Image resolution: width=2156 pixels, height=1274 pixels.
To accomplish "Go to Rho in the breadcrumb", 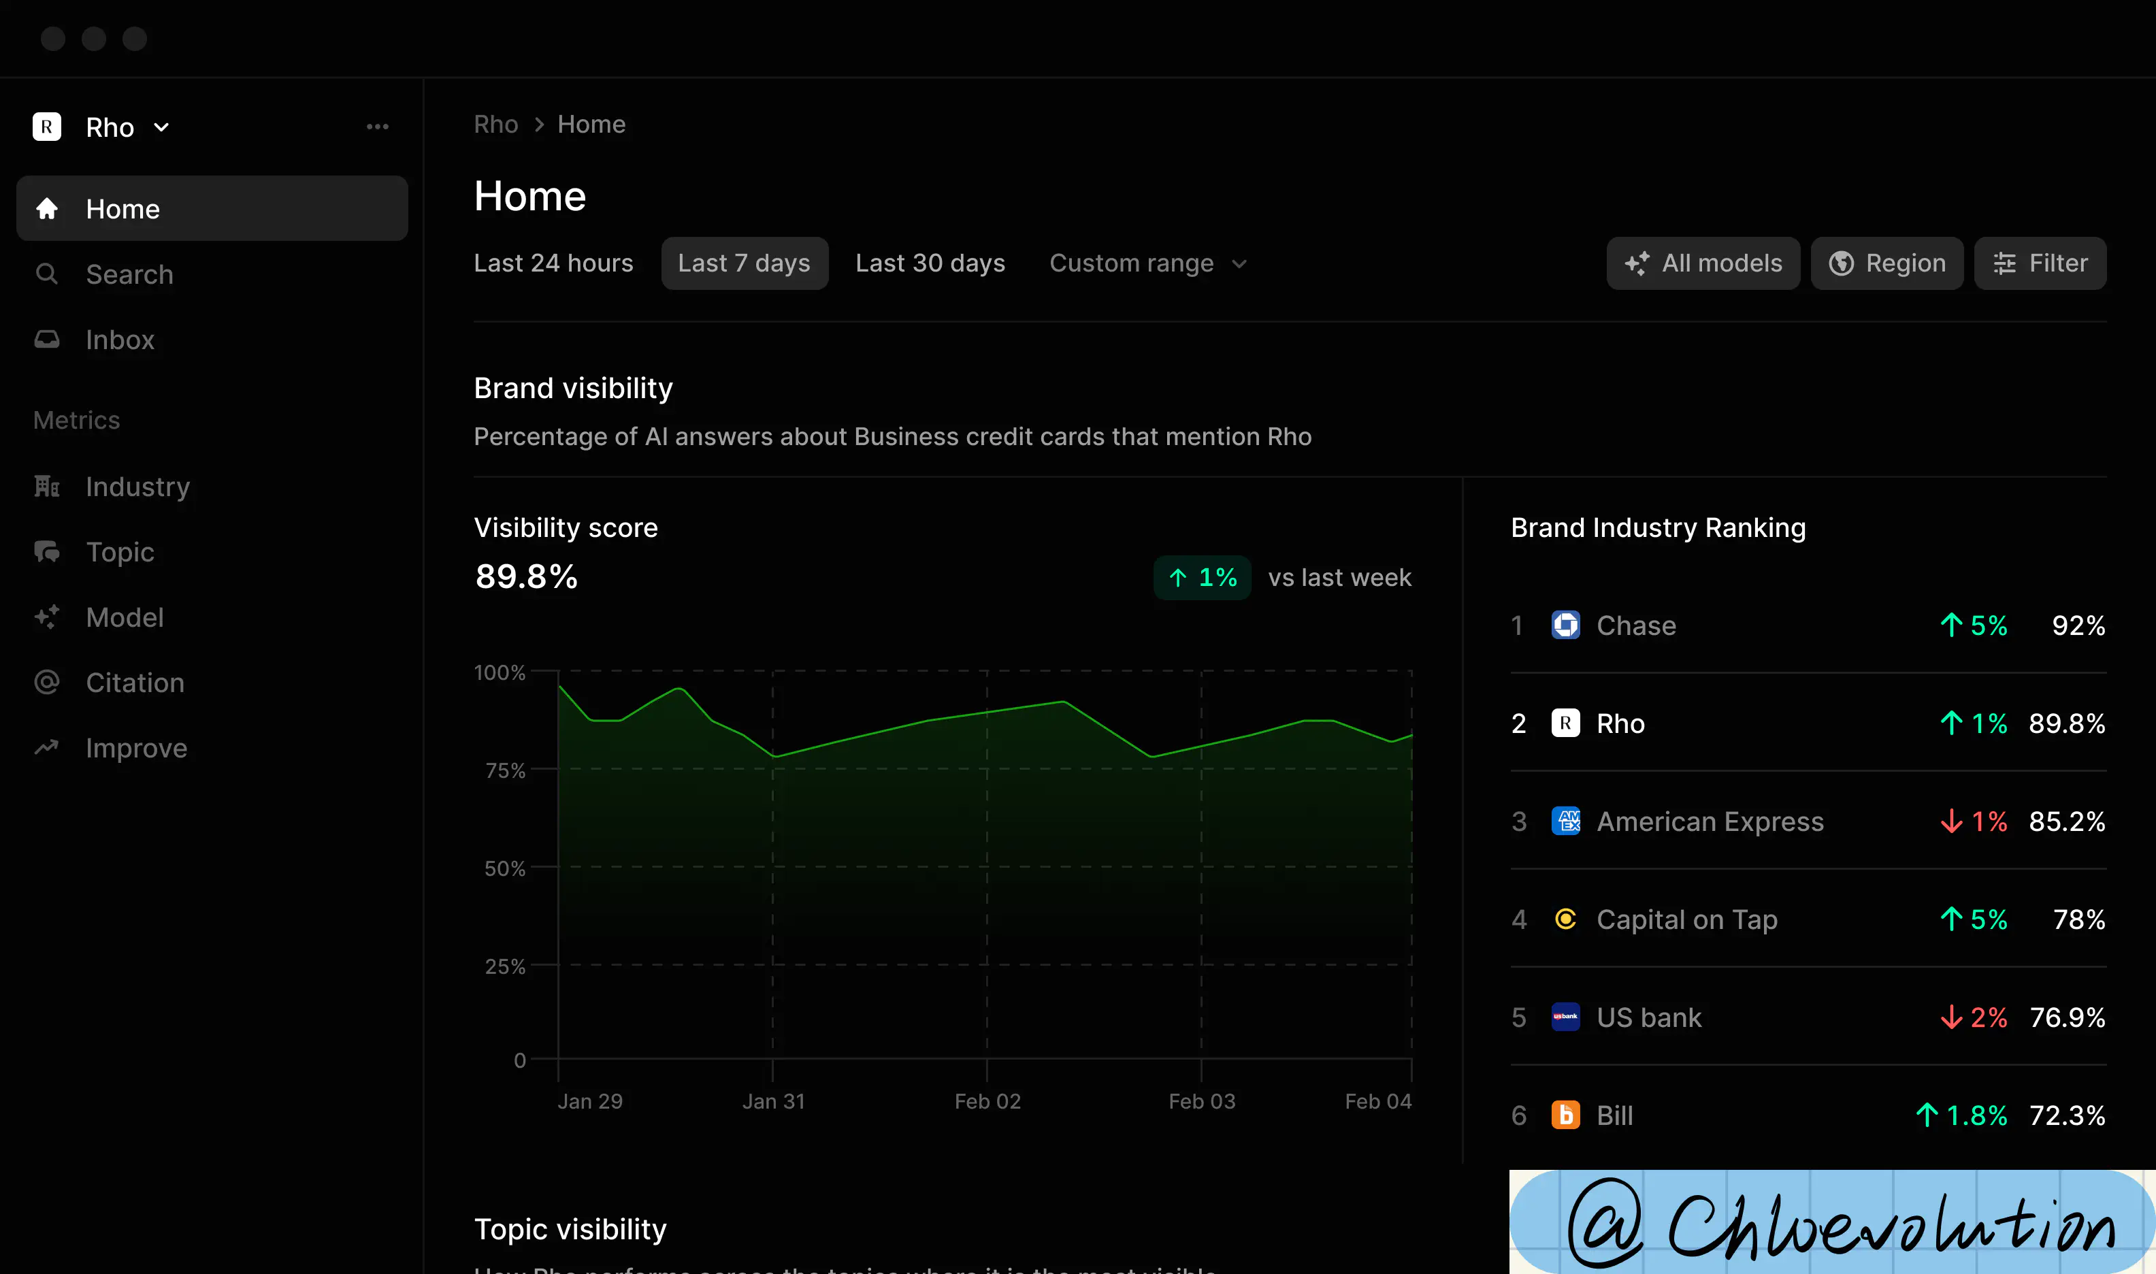I will coord(496,125).
